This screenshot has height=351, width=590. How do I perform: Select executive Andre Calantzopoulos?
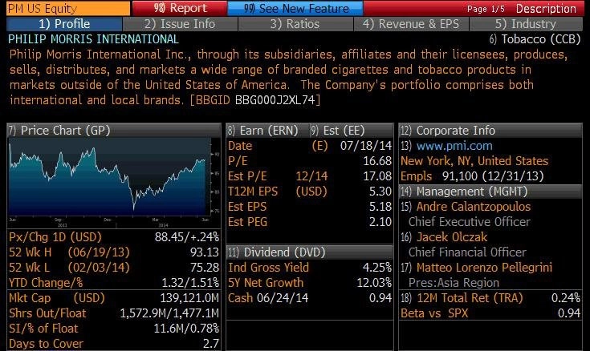point(474,207)
